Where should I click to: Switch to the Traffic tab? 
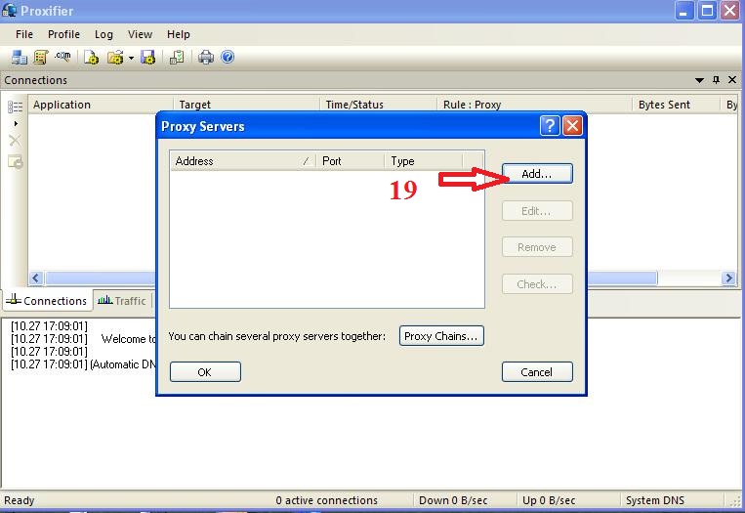(x=122, y=301)
